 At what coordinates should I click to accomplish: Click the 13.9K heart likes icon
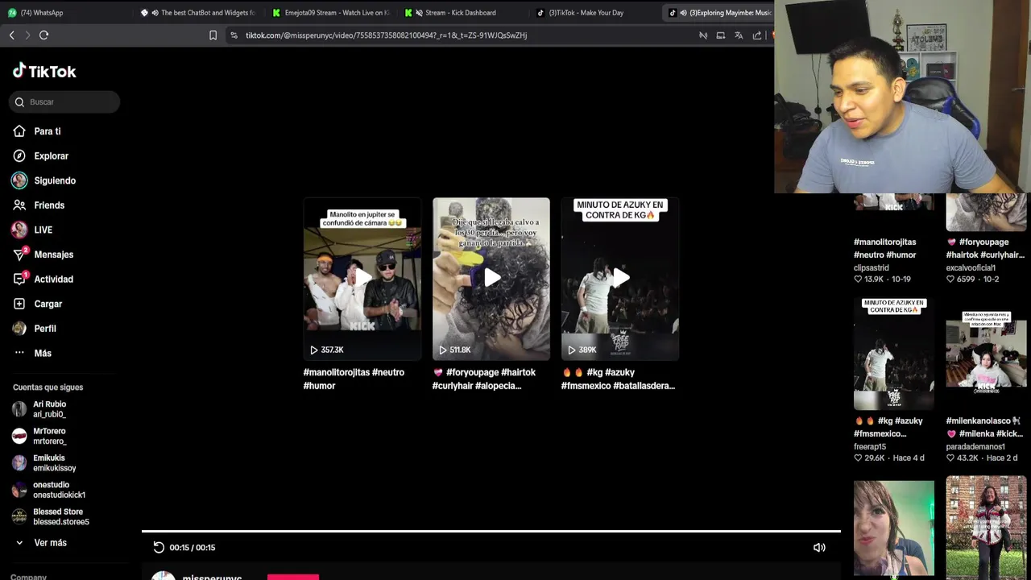click(858, 279)
